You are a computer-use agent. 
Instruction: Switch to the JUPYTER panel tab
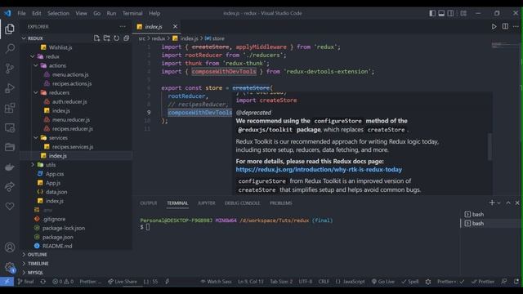[x=207, y=203]
